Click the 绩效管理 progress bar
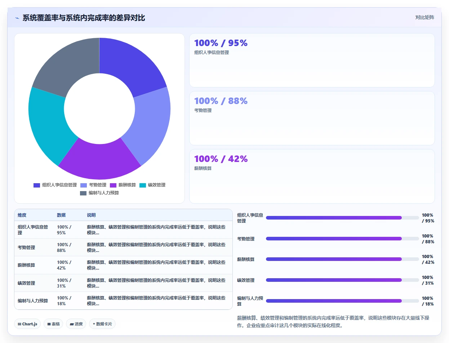Image resolution: width=449 pixels, height=343 pixels. 342,280
